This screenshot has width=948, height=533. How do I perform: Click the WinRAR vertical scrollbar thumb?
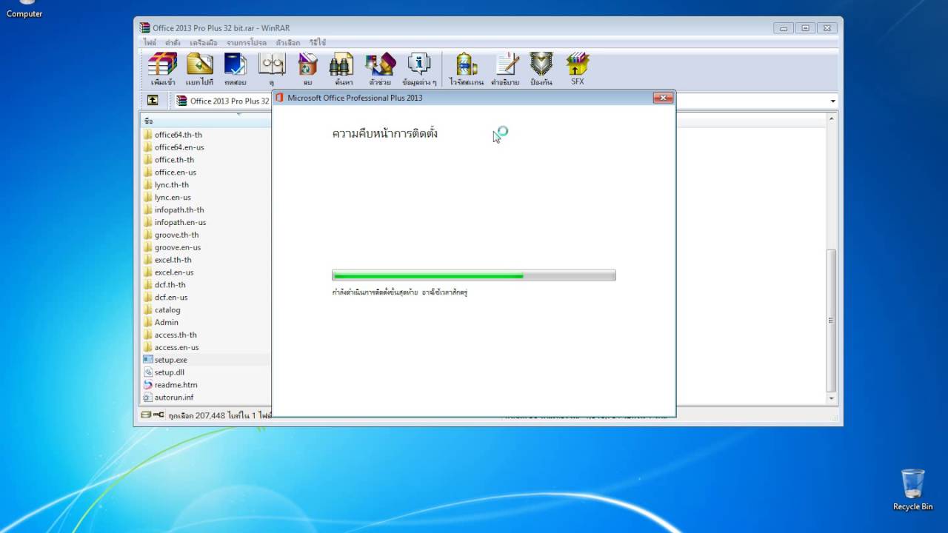point(832,321)
